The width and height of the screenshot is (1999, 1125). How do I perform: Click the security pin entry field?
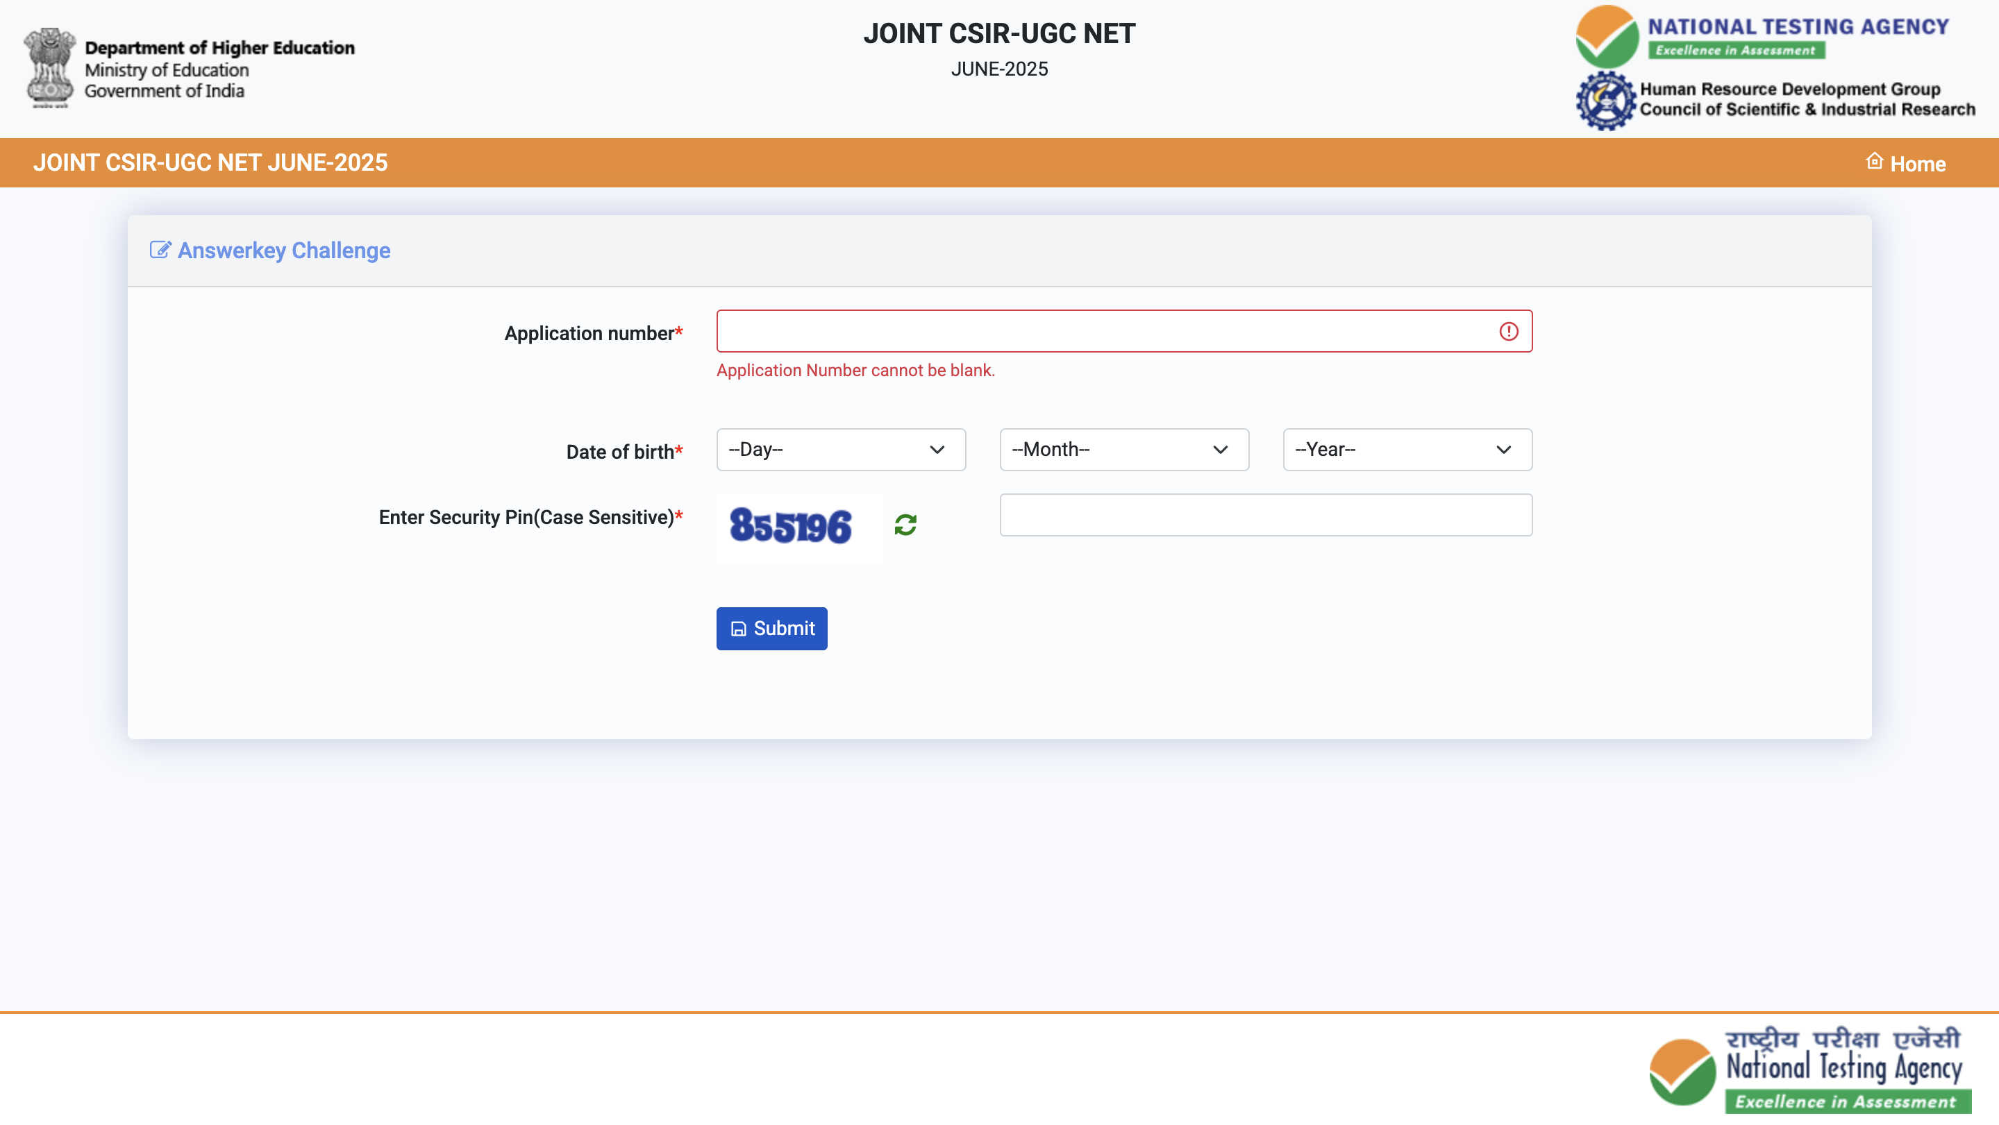point(1266,514)
